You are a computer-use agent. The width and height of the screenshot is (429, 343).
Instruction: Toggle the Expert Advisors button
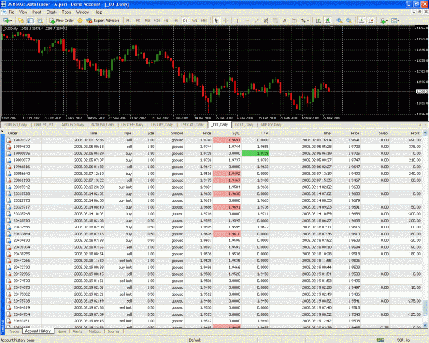(103, 21)
